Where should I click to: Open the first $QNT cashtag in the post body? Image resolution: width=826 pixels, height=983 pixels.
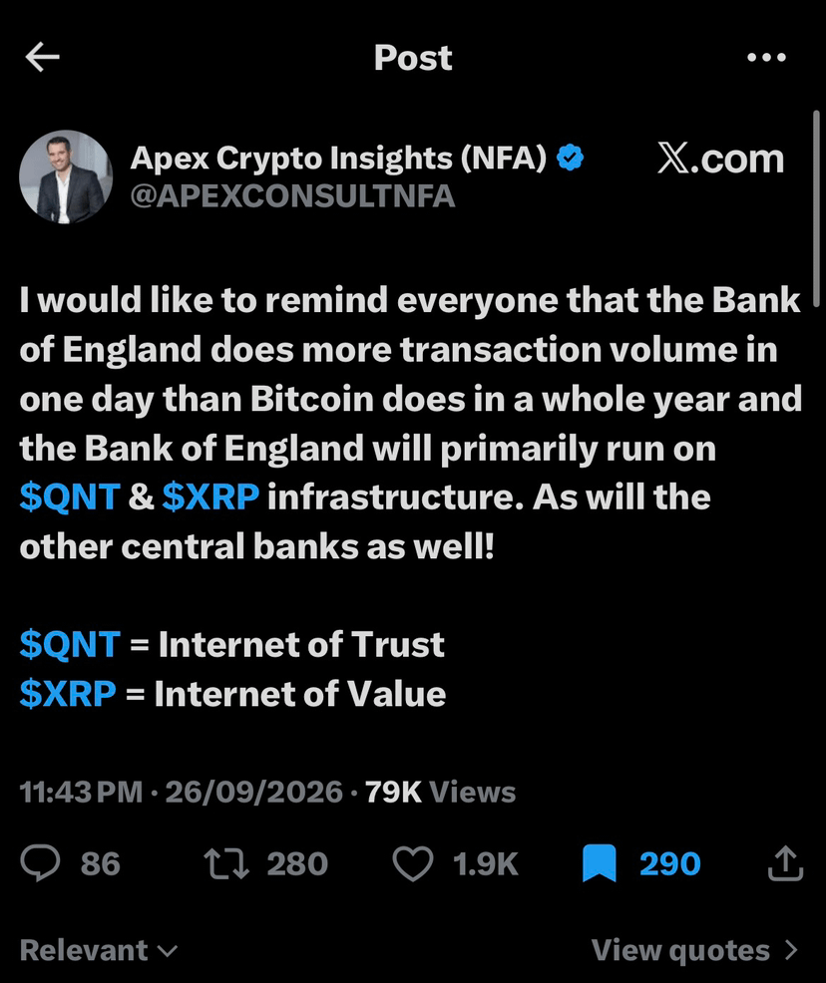[x=70, y=497]
